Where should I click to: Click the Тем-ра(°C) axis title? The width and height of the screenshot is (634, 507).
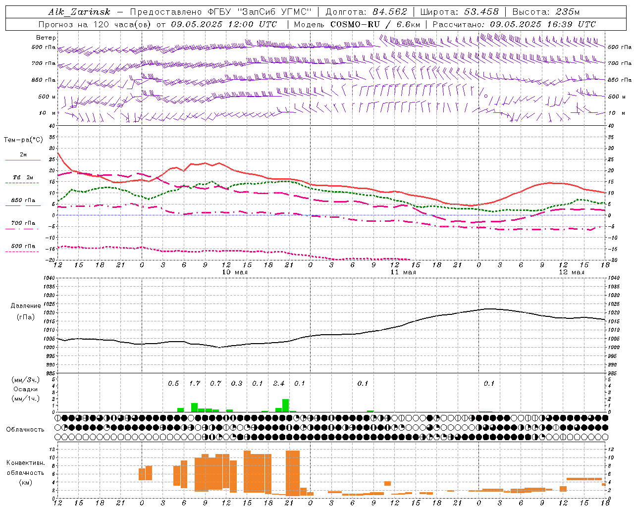(x=24, y=140)
